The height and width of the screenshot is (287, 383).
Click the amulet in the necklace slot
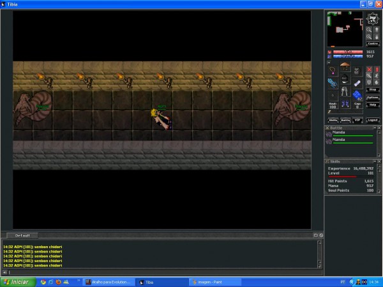[x=333, y=71]
